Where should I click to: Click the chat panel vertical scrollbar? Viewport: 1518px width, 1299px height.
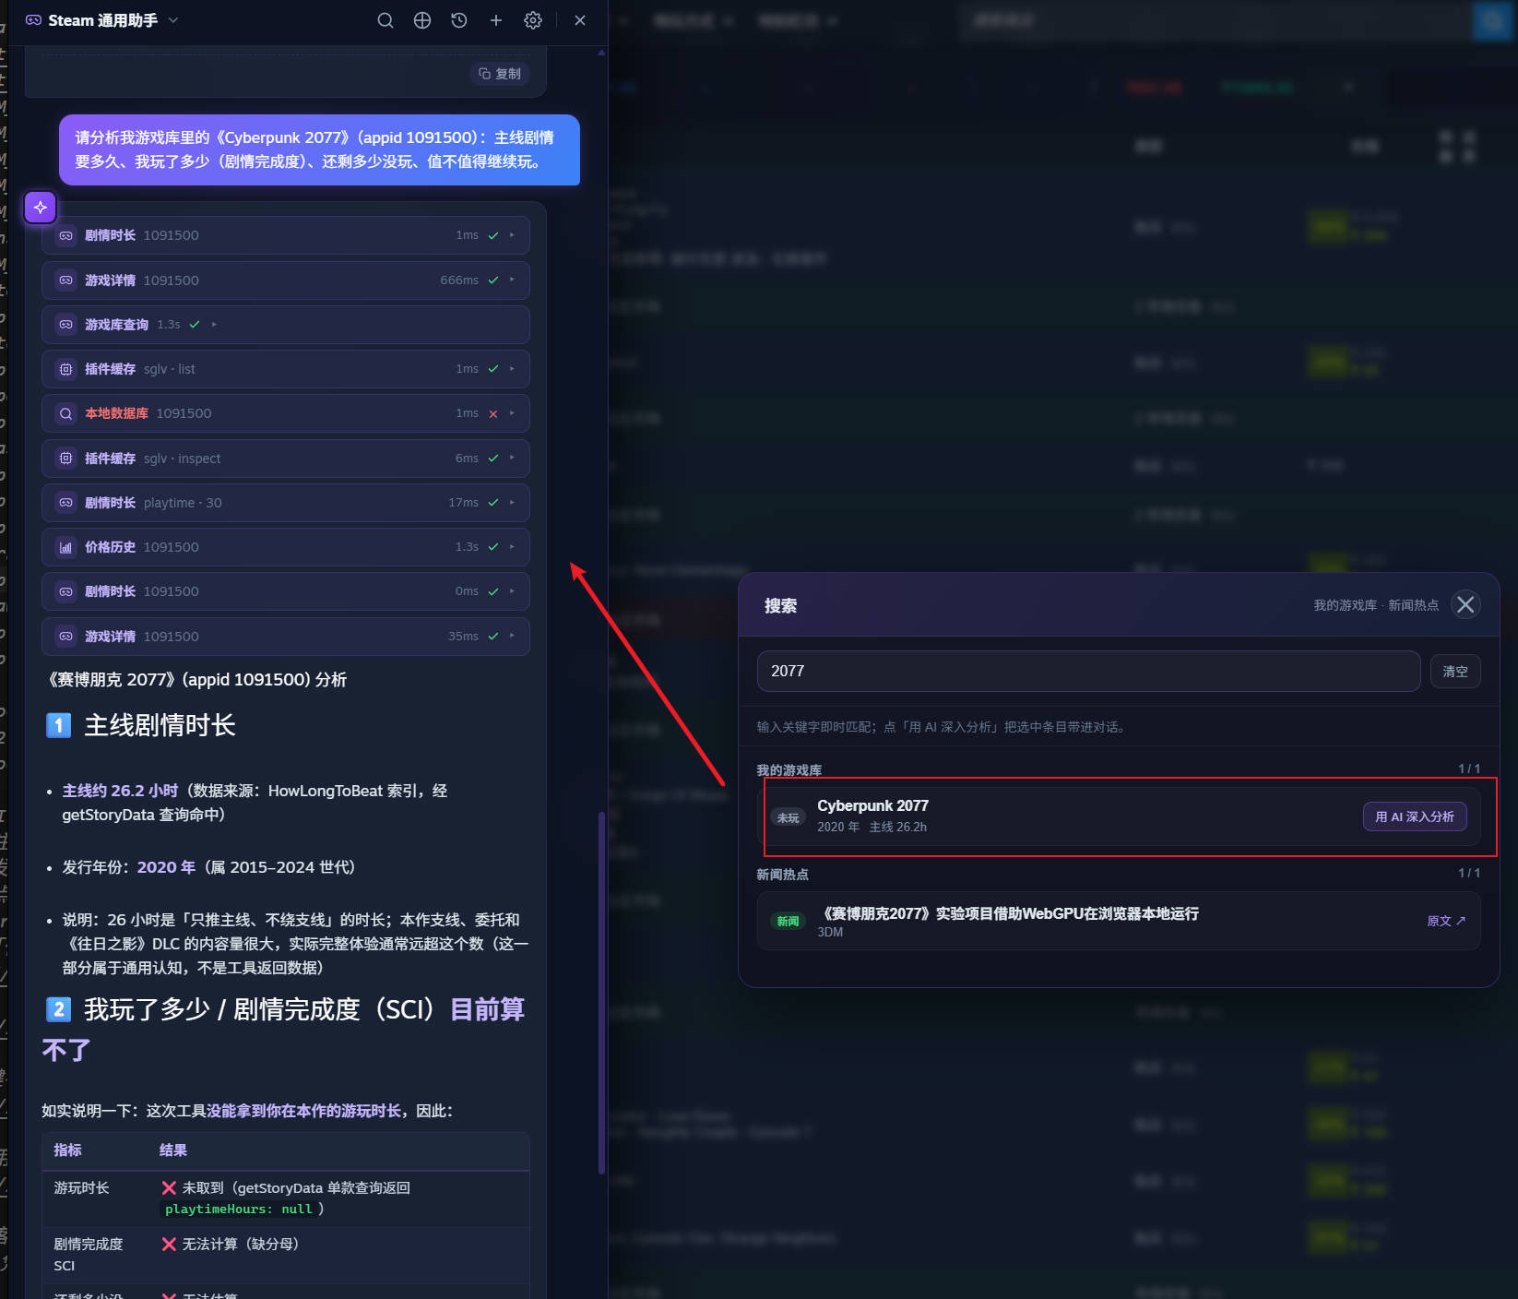601,993
